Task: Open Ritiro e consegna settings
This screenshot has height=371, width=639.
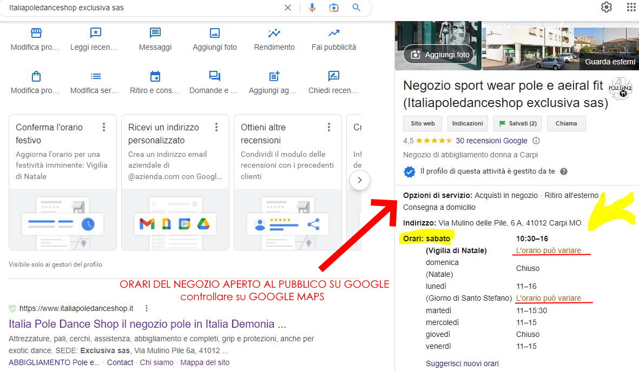Action: click(155, 83)
